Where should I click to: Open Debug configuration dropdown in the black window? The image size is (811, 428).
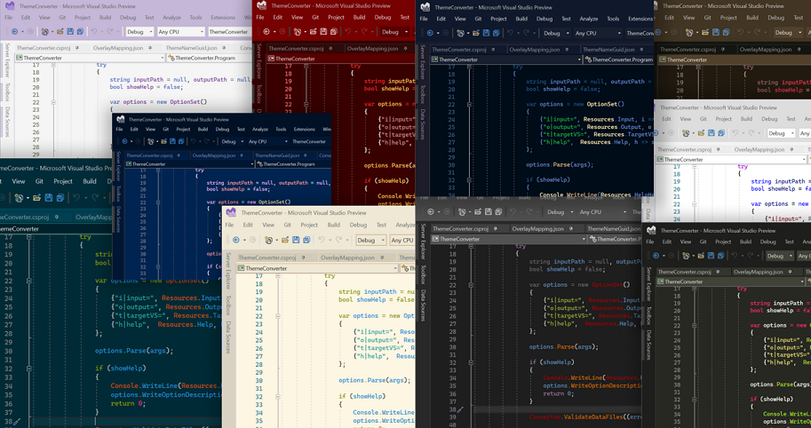point(779,256)
